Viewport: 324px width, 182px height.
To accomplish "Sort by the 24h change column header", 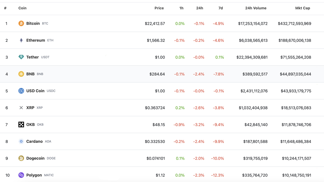I will point(200,8).
